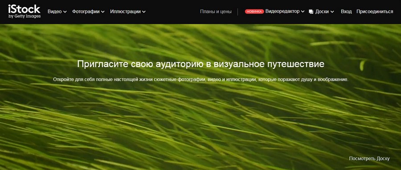The width and height of the screenshot is (401, 170).
Task: Click the Доски boards icon
Action: (311, 12)
